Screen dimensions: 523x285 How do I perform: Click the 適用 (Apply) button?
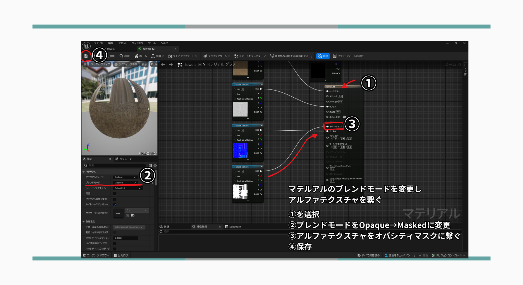(x=111, y=56)
